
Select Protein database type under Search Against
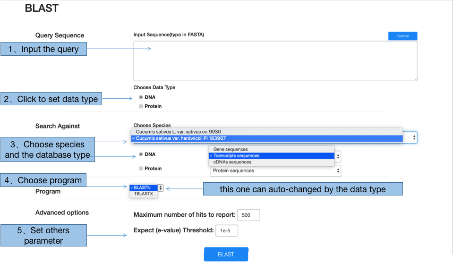(141, 168)
